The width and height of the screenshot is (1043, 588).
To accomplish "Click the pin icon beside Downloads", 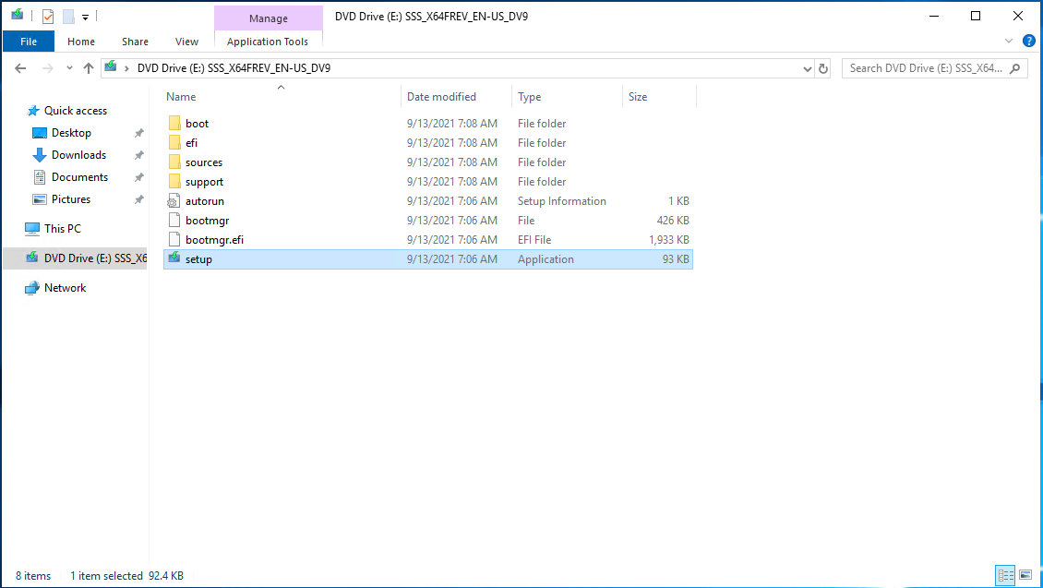I will [139, 155].
